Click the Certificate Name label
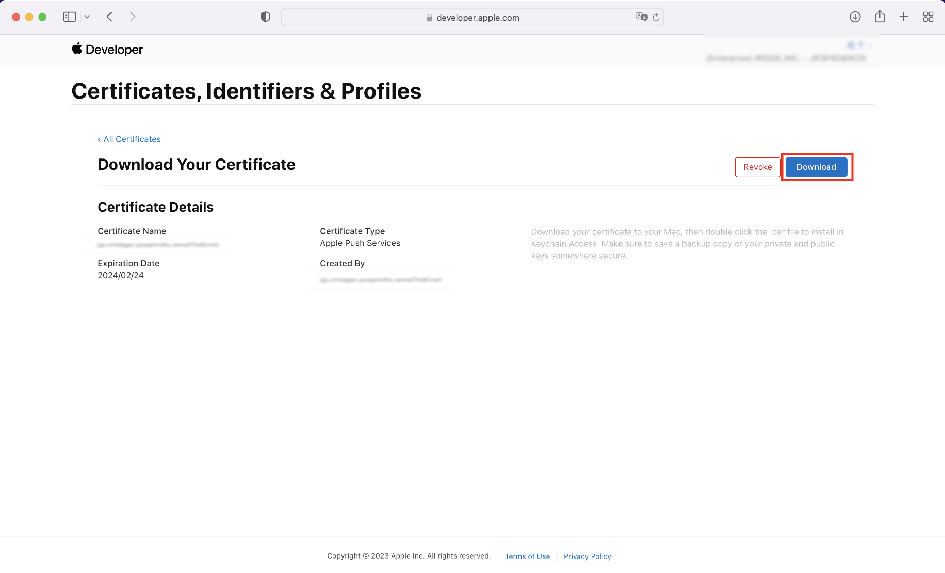945x573 pixels. click(132, 231)
